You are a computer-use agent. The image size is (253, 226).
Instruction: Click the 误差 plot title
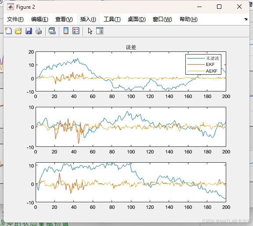[x=131, y=47]
